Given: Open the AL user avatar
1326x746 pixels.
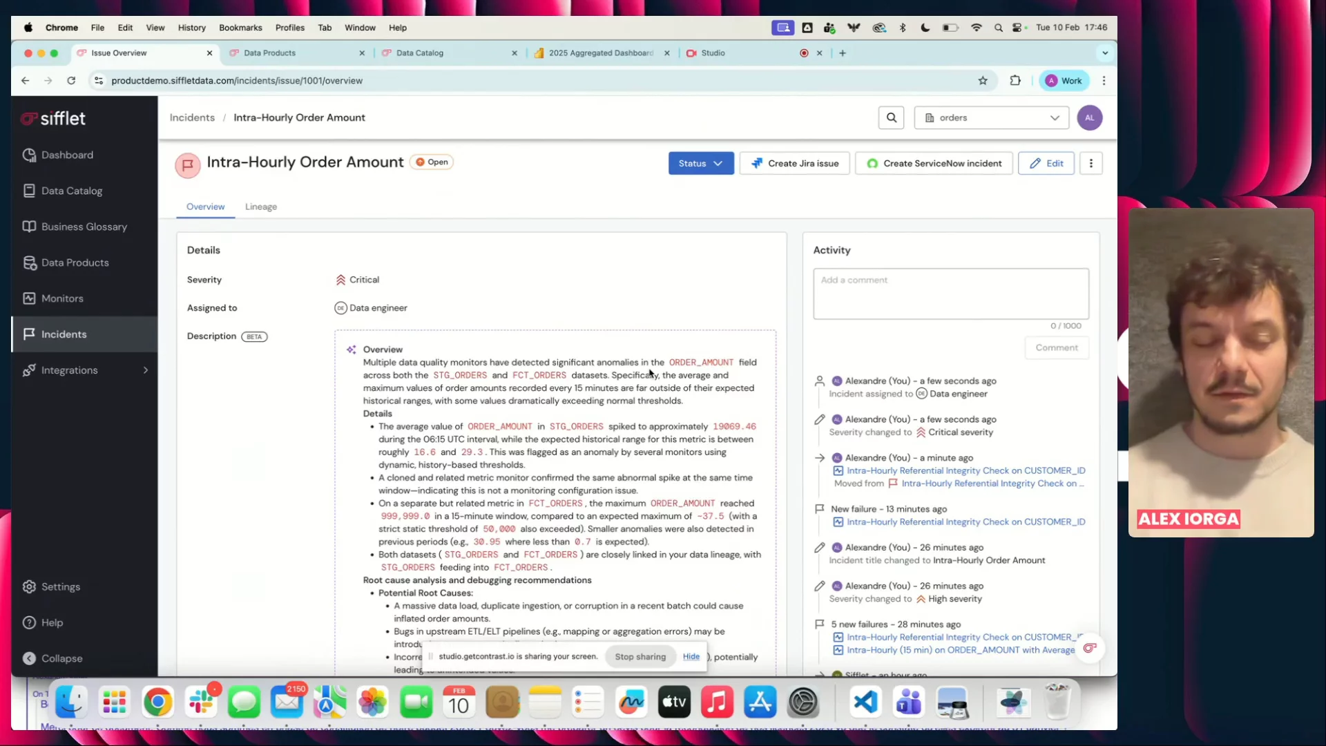Looking at the screenshot, I should [x=1089, y=117].
